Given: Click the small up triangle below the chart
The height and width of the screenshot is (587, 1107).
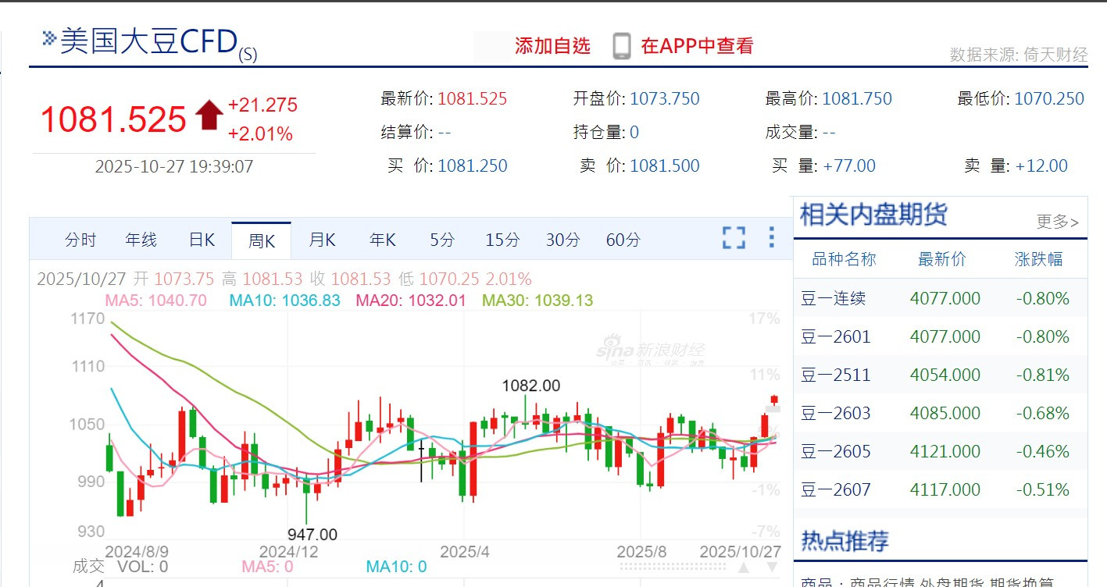Looking at the screenshot, I should pyautogui.click(x=744, y=568).
